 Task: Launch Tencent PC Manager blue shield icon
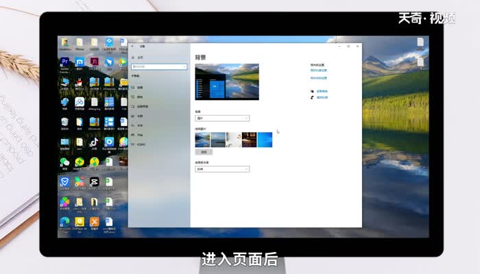pos(64,182)
